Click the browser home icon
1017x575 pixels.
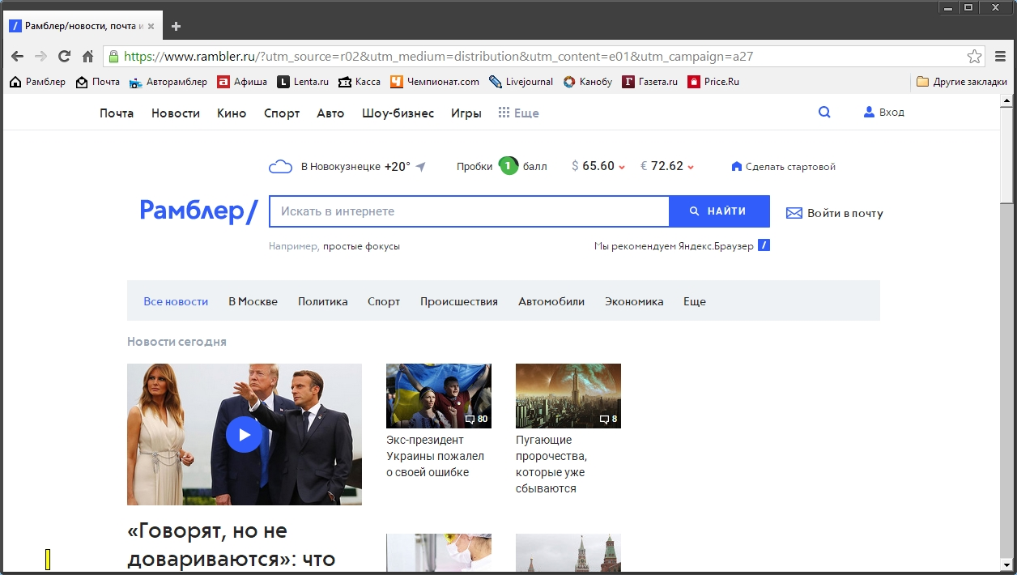coord(88,57)
